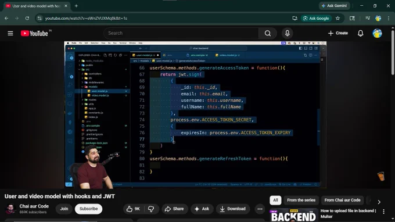Ask about this video with Ask button
The width and height of the screenshot is (395, 222).
tap(202, 209)
